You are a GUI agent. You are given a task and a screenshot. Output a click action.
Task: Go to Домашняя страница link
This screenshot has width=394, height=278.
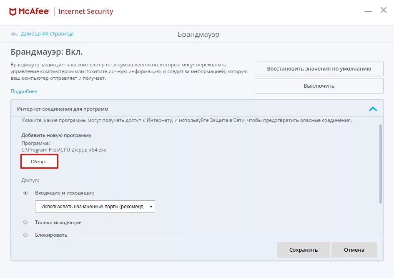[47, 34]
